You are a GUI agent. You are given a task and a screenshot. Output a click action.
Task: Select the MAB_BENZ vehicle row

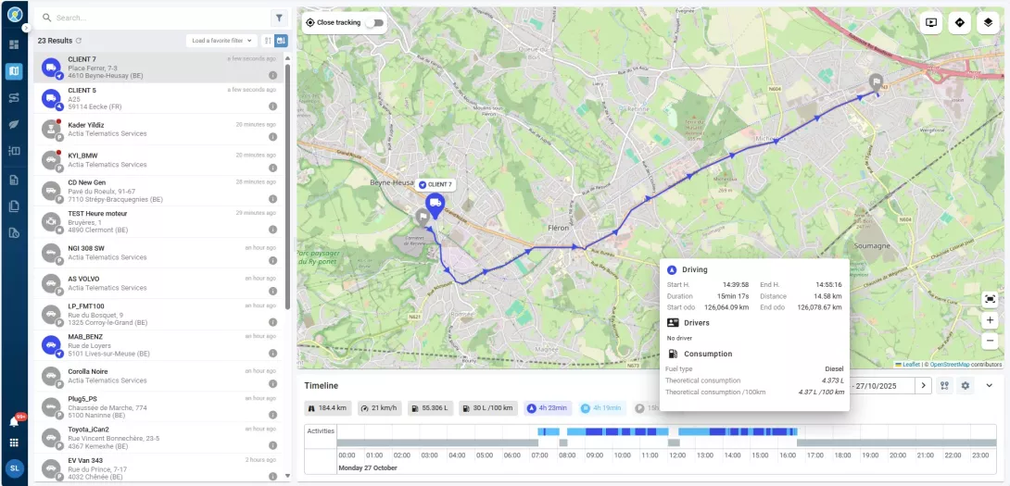point(158,345)
